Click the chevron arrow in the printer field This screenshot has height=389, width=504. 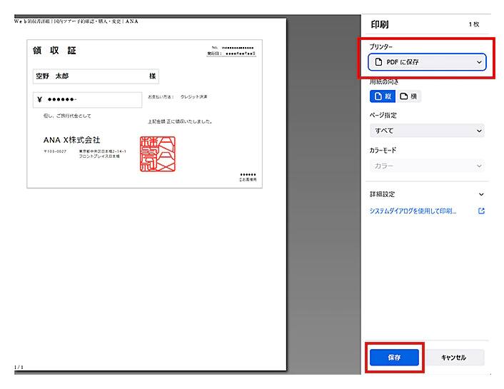coord(479,62)
